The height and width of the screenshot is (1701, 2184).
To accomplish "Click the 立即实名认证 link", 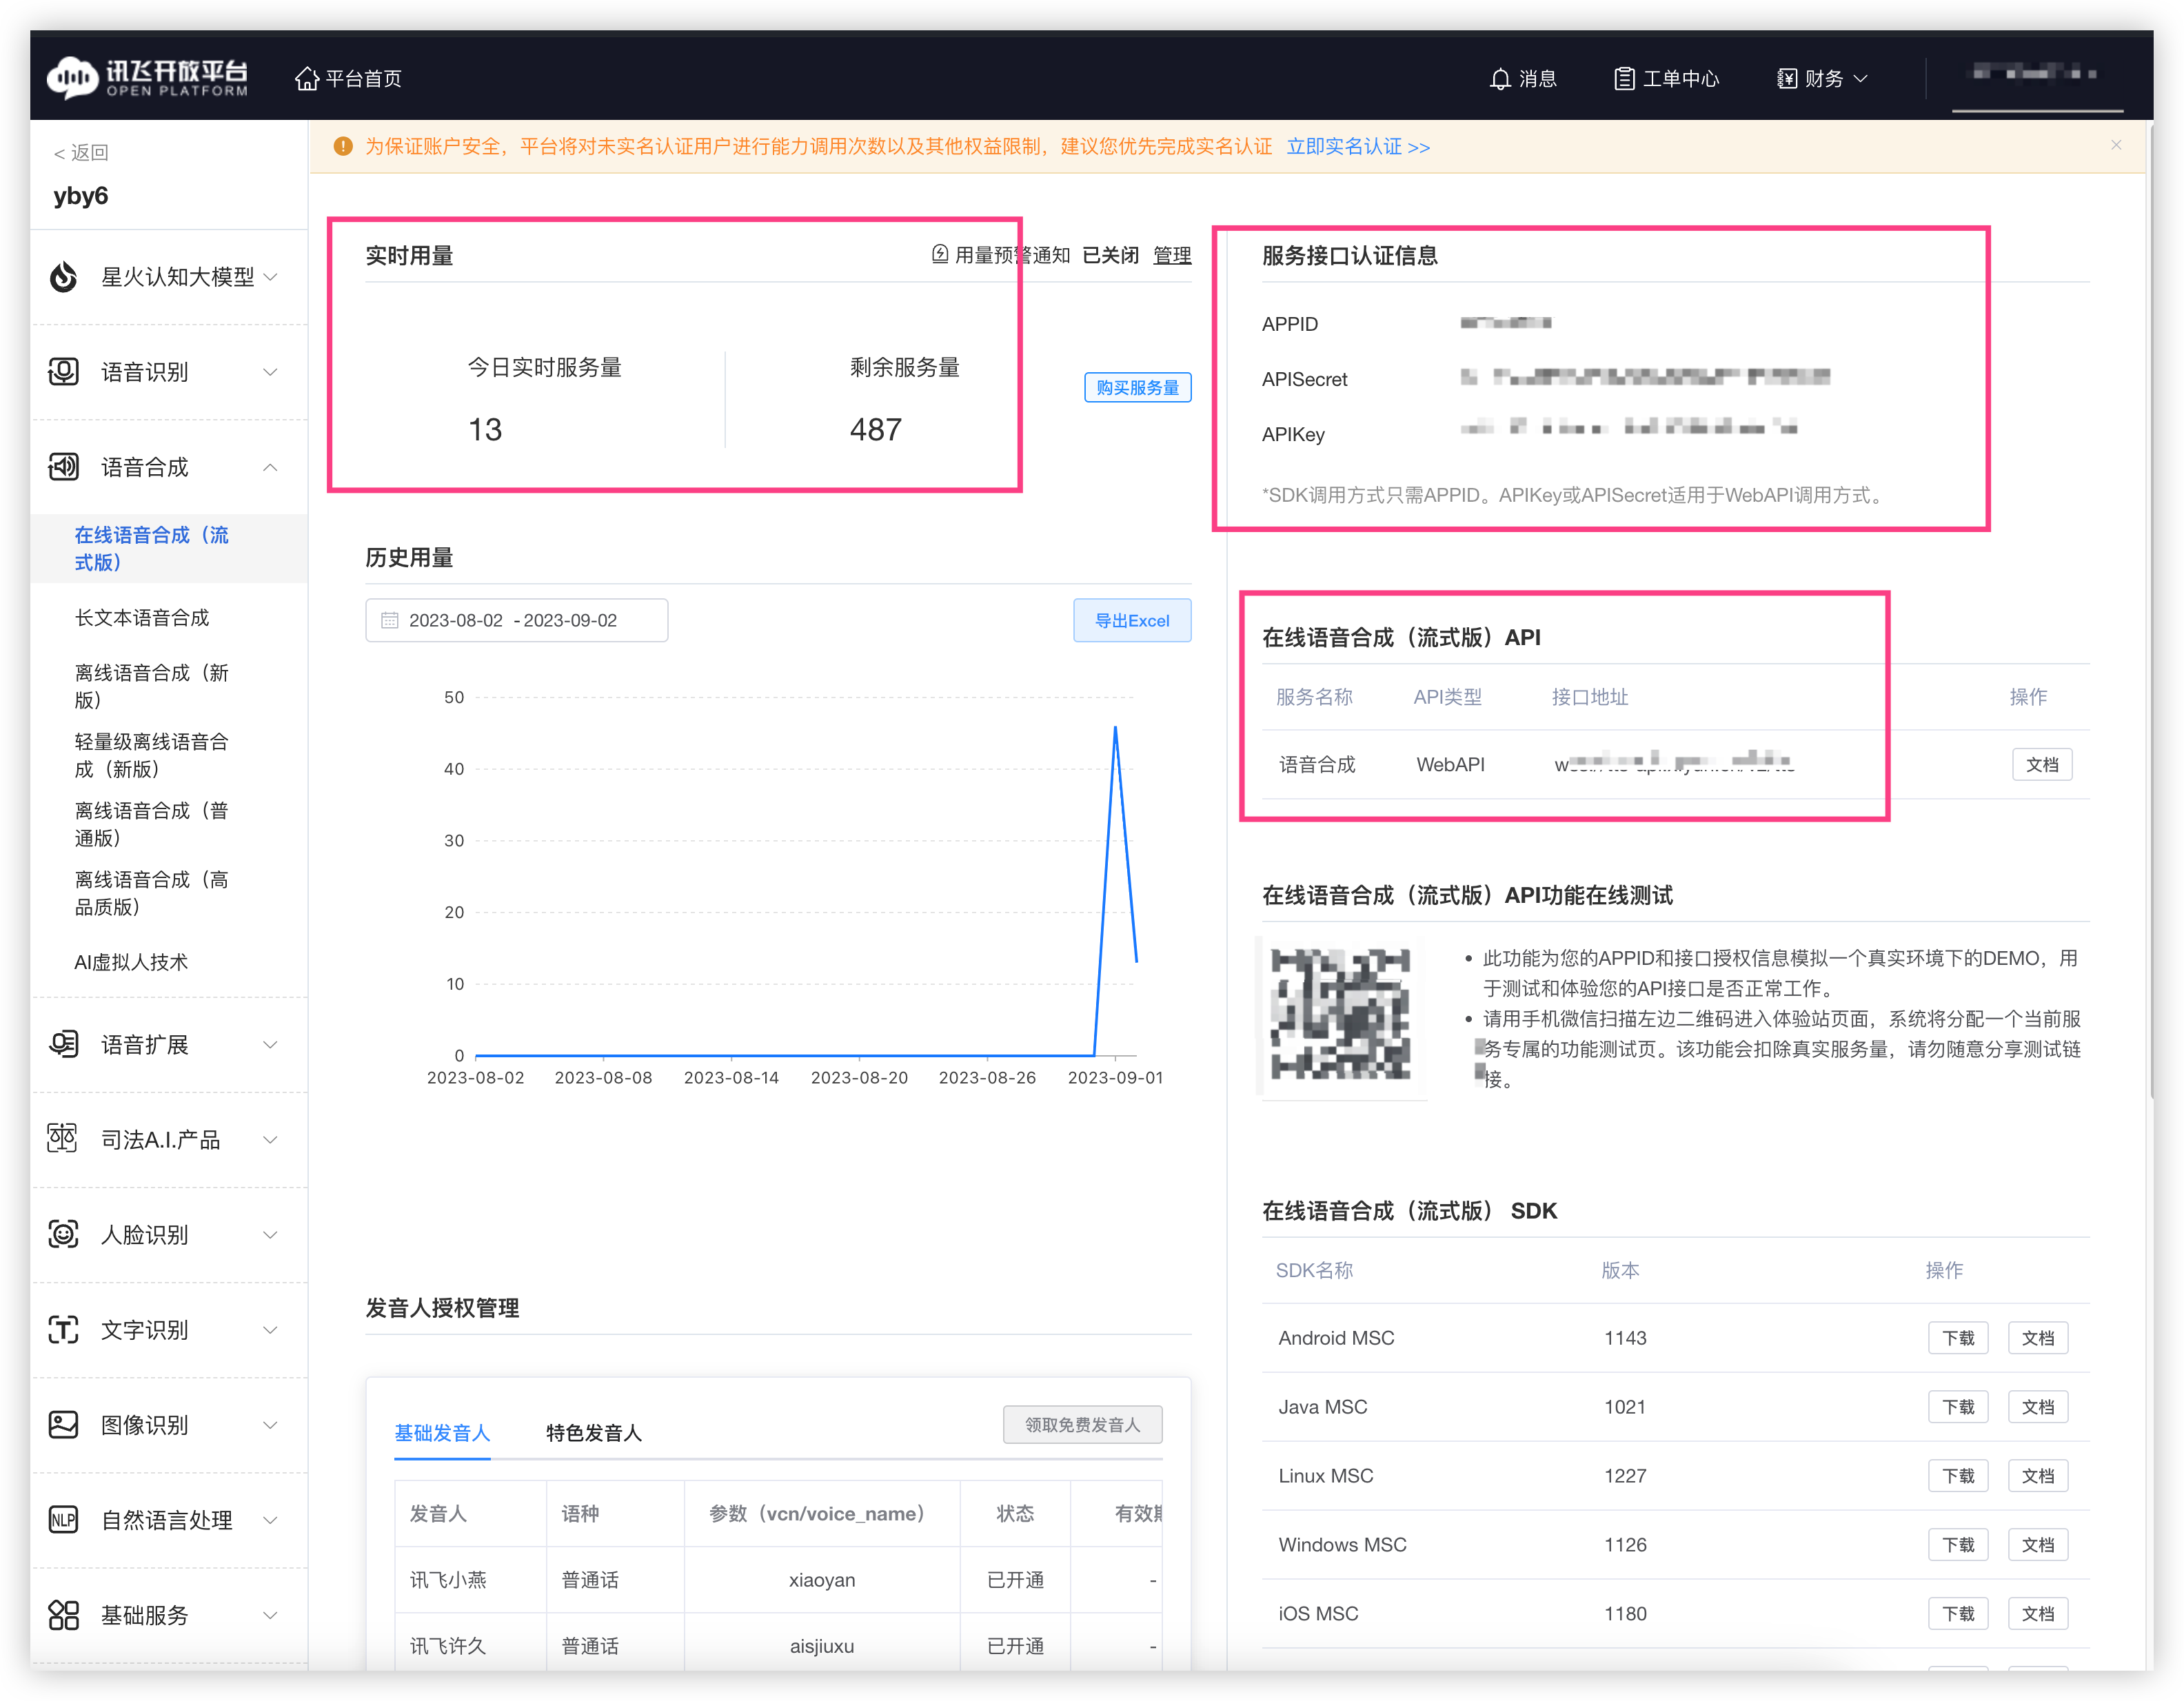I will [x=1357, y=147].
